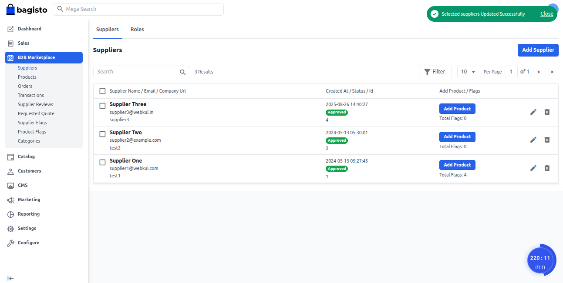This screenshot has height=283, width=563.
Task: Expand the Settings menu in sidebar
Action: 27,228
